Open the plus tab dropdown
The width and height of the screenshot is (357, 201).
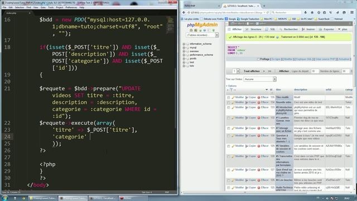pyautogui.click(x=342, y=29)
